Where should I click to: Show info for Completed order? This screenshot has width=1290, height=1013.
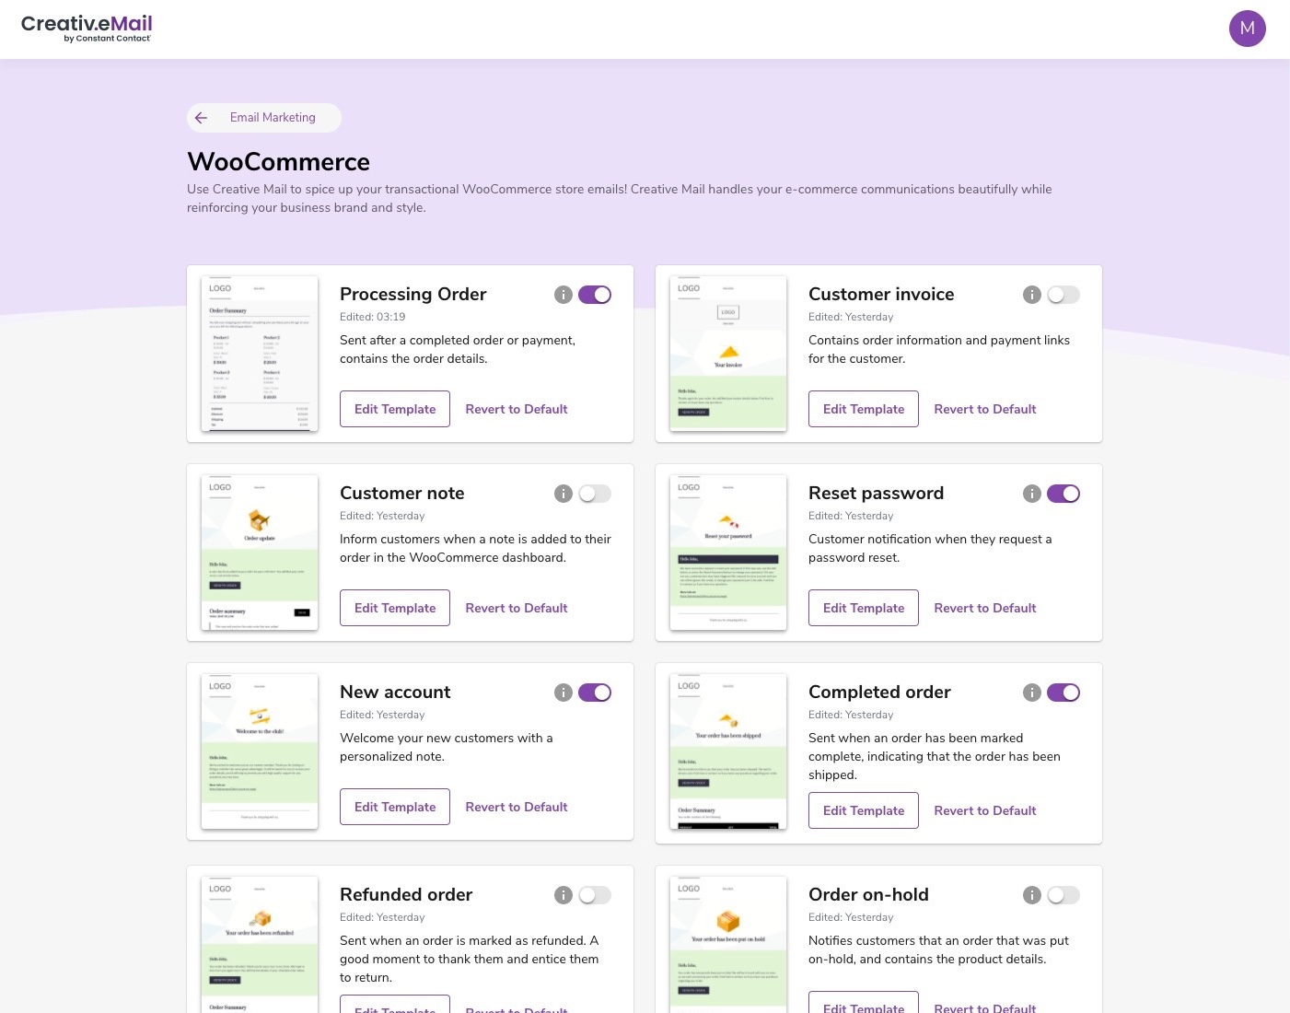pyautogui.click(x=1032, y=693)
